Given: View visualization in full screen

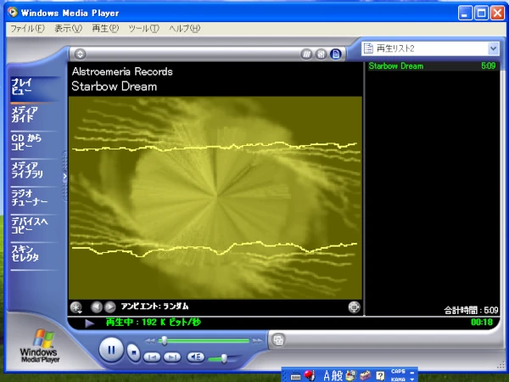Looking at the screenshot, I should point(354,307).
